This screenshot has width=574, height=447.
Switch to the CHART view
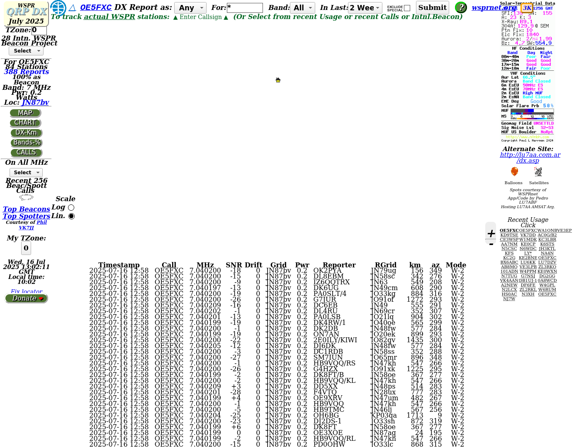point(25,123)
